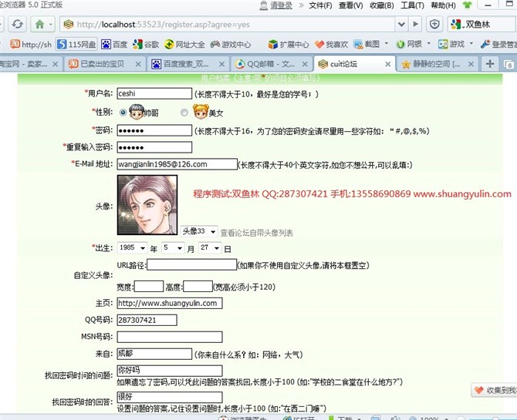Close the 百度搜索 tab

point(222,64)
